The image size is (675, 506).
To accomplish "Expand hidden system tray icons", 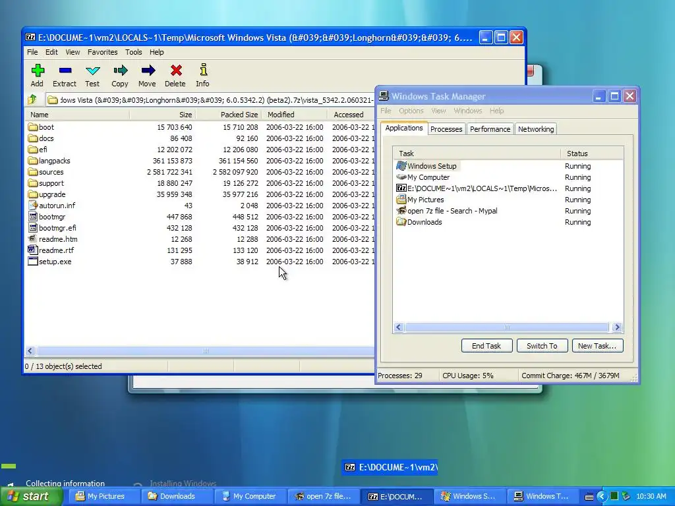I will [x=601, y=497].
